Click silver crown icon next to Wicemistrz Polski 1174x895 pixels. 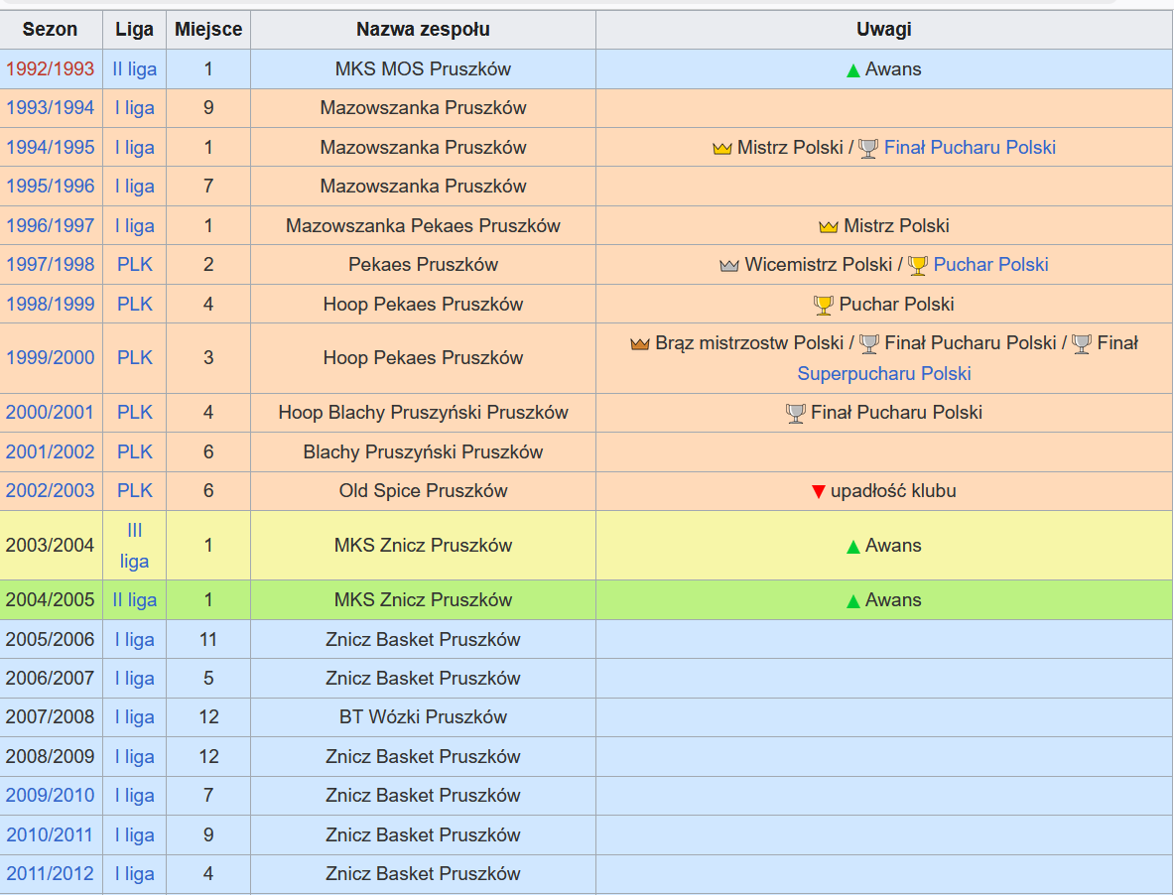pos(729,266)
